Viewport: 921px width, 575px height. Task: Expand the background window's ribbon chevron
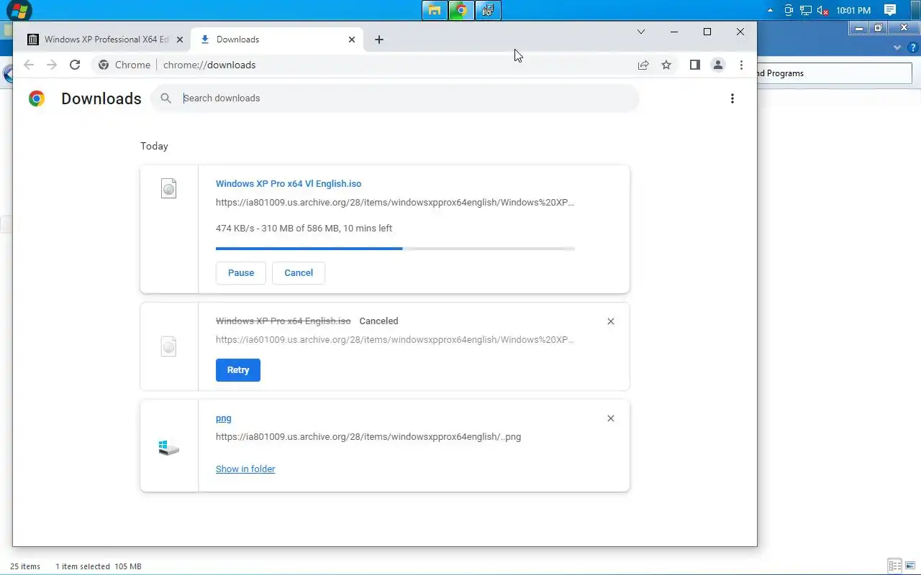pyautogui.click(x=897, y=47)
